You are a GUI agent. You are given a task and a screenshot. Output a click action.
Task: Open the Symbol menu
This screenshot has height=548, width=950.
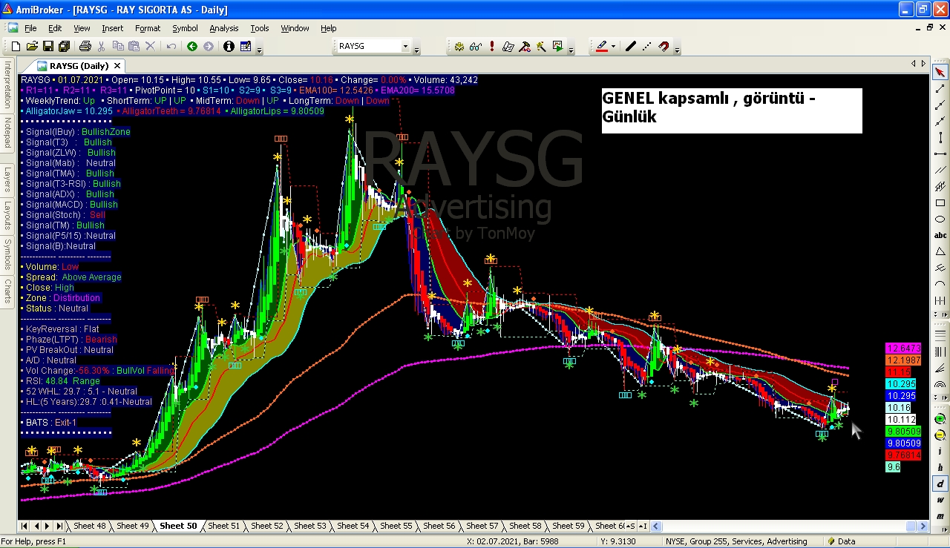[x=185, y=28]
